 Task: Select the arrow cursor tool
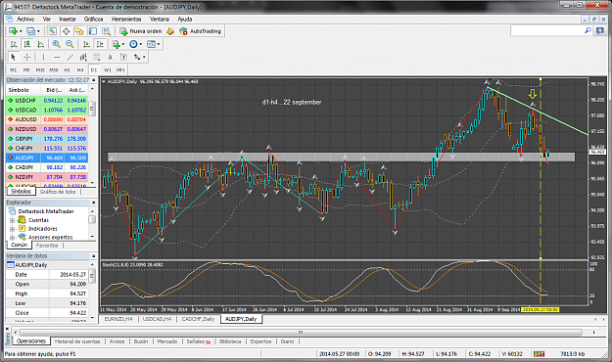pyautogui.click(x=14, y=57)
